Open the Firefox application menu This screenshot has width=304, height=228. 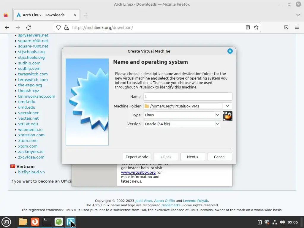(297, 27)
